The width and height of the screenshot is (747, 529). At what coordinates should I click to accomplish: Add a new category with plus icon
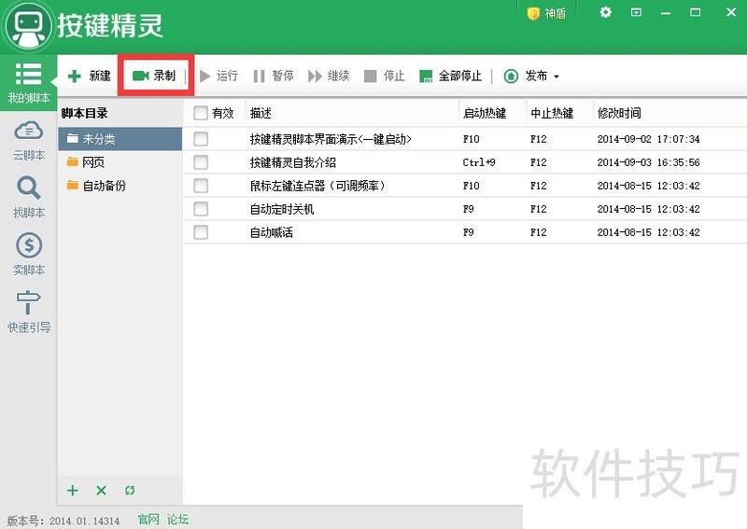click(73, 491)
